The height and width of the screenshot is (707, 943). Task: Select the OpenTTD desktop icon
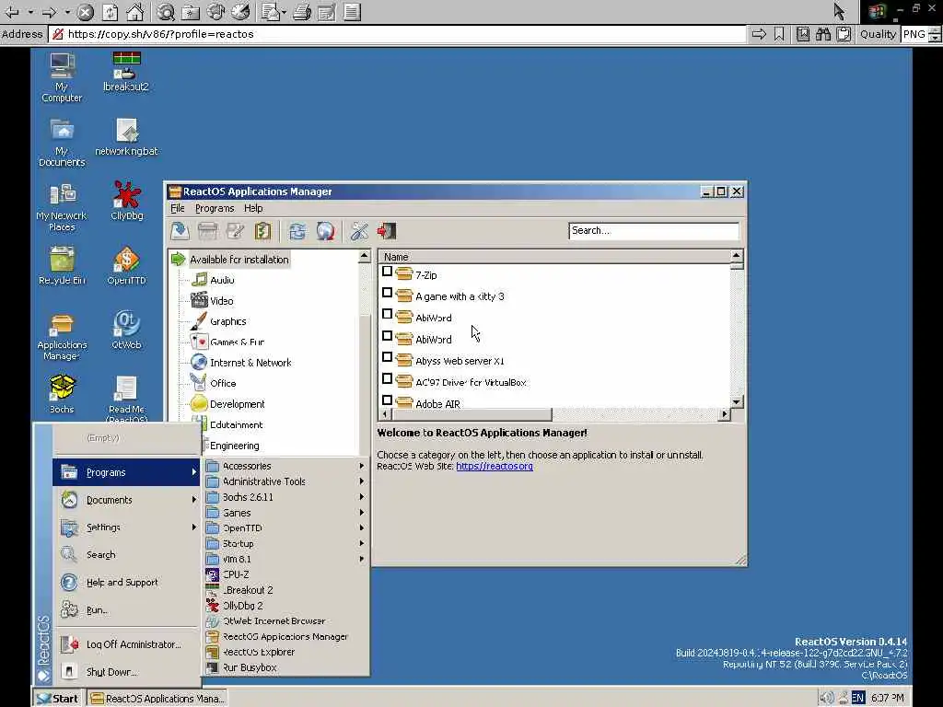click(126, 266)
